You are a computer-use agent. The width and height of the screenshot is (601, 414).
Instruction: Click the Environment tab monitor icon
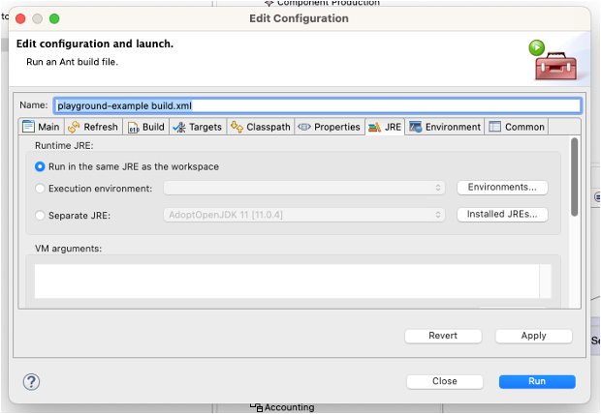(x=416, y=127)
